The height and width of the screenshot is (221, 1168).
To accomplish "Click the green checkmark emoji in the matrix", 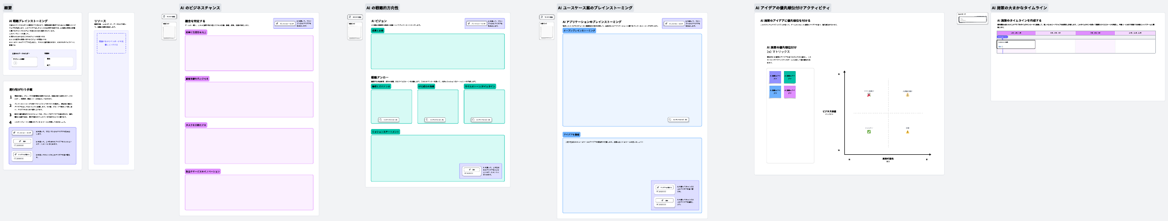I will [x=869, y=132].
